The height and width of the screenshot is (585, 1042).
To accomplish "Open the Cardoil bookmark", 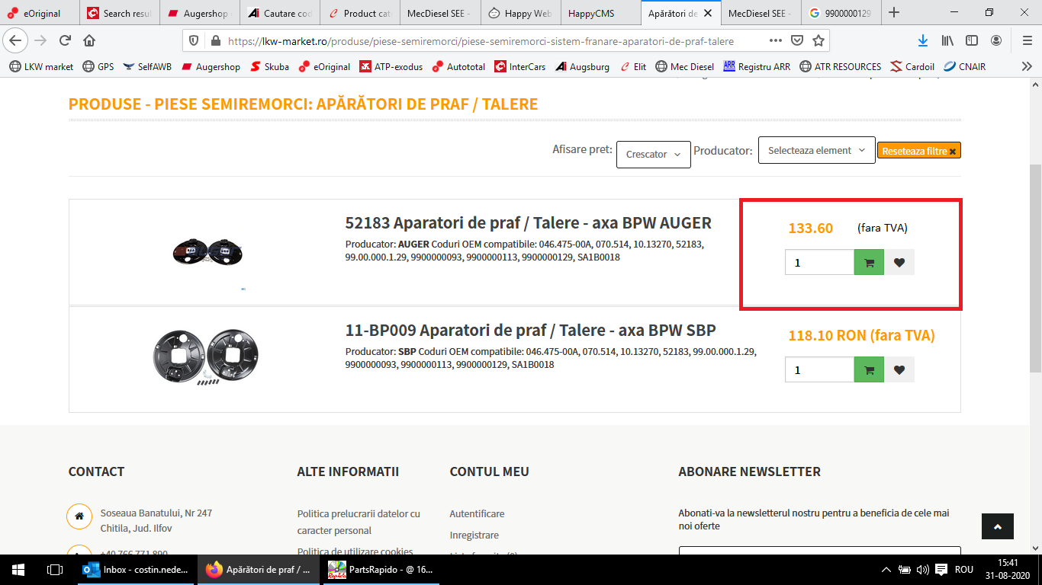I will click(x=912, y=66).
